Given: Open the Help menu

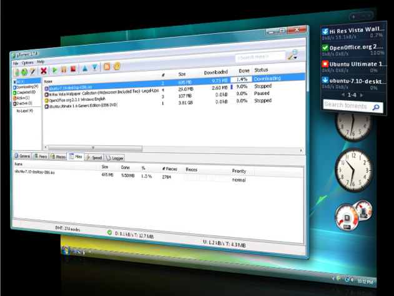Looking at the screenshot, I should click(41, 62).
